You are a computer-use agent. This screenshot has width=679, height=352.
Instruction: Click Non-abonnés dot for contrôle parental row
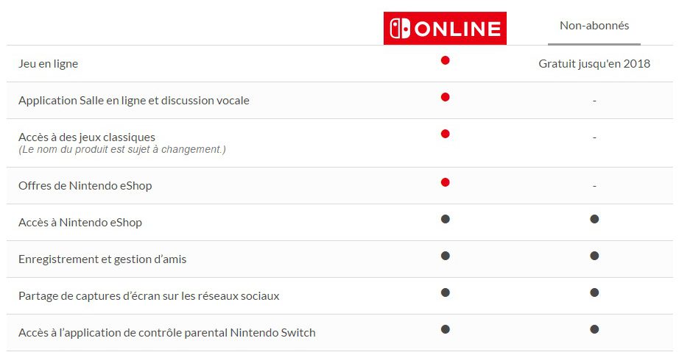[x=594, y=329]
